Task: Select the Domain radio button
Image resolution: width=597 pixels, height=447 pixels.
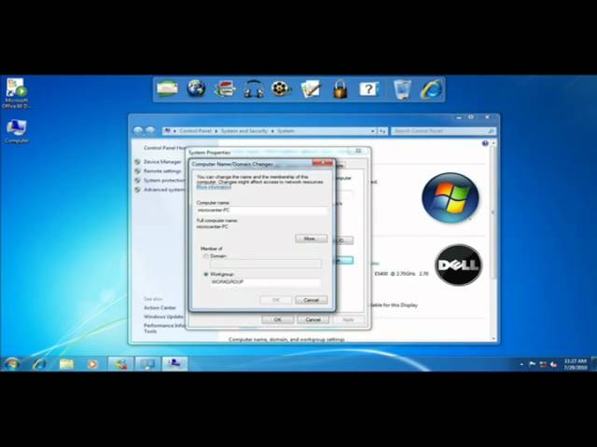Action: (206, 256)
